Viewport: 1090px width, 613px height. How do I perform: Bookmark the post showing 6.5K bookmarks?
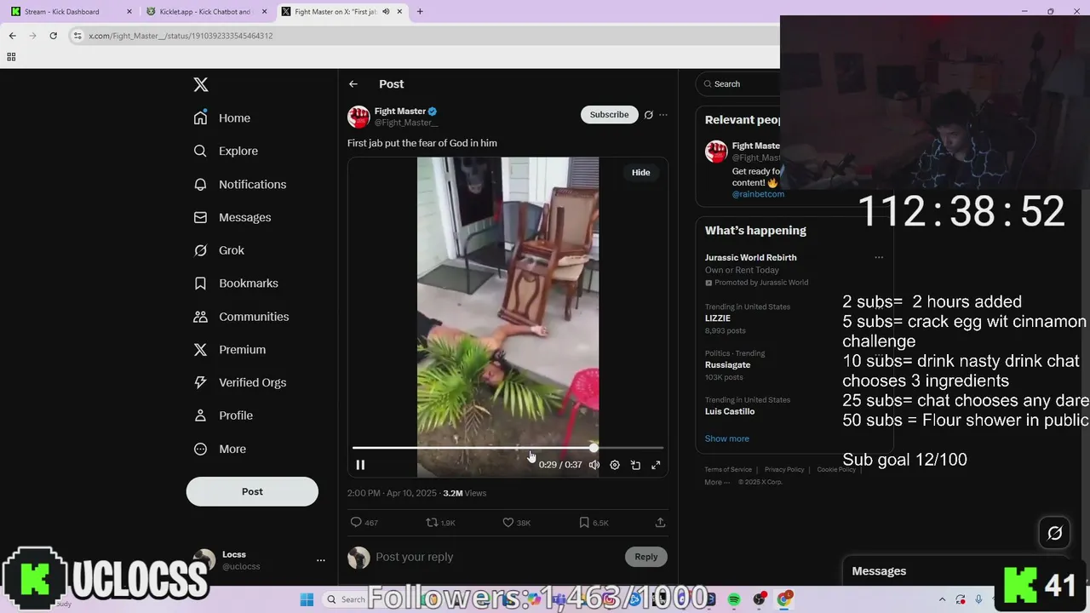coord(594,522)
